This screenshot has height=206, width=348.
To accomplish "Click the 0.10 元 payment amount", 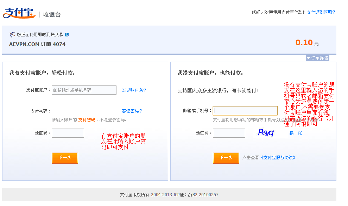I will tap(307, 42).
